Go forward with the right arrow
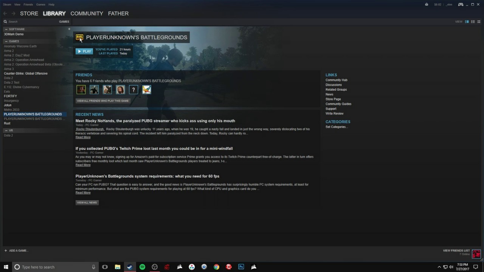Image resolution: width=484 pixels, height=272 pixels. 13,14
